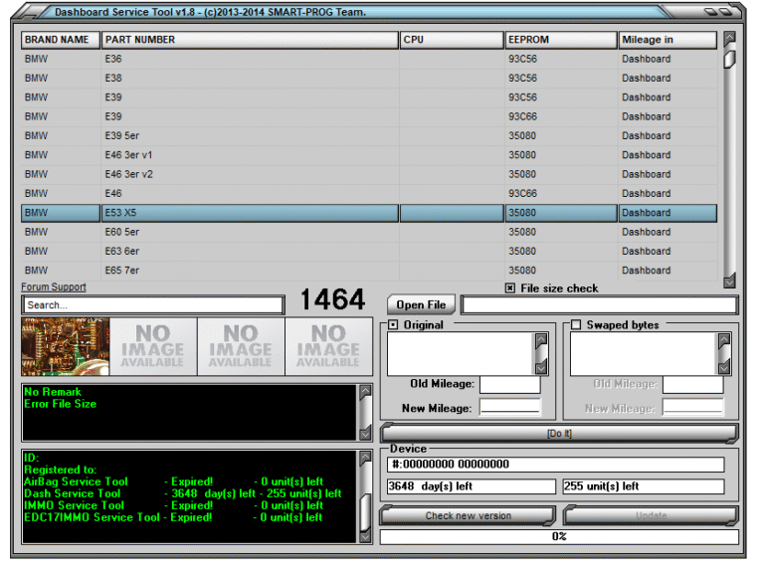Click the last No Image Available thumbnail
764x576 pixels.
click(328, 346)
